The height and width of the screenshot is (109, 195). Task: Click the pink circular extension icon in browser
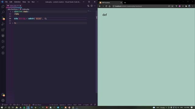[179, 6]
